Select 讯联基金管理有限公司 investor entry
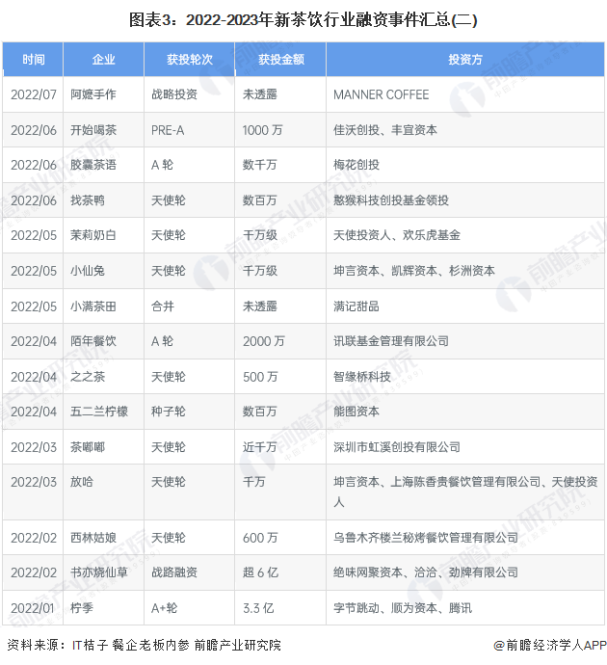 click(391, 340)
